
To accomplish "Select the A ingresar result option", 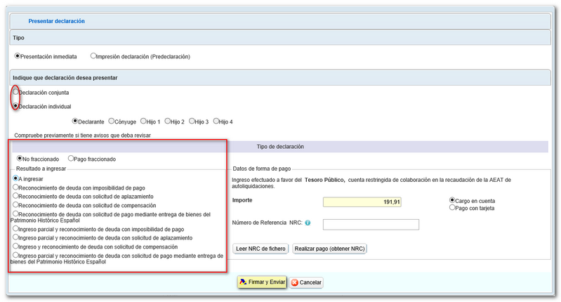I will (15, 178).
